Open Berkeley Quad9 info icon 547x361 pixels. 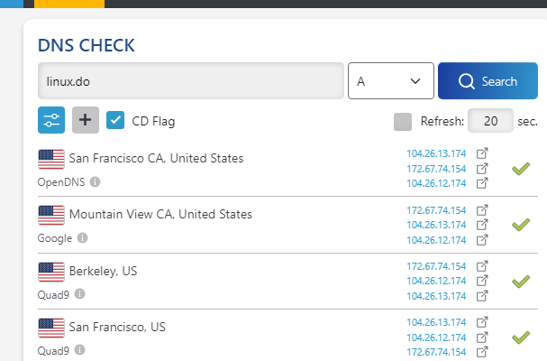coord(80,294)
